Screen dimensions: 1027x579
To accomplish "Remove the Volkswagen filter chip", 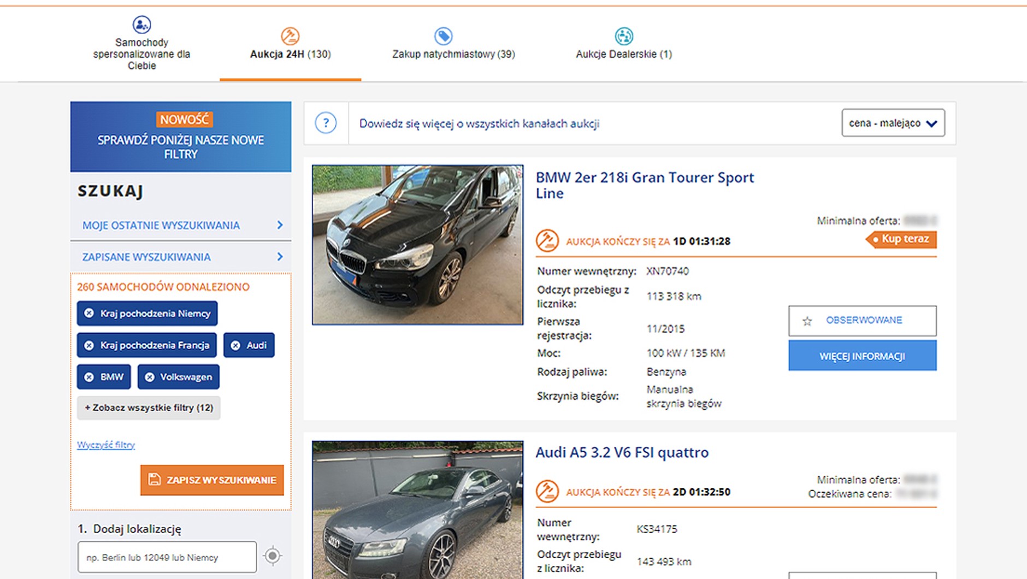I will click(150, 377).
